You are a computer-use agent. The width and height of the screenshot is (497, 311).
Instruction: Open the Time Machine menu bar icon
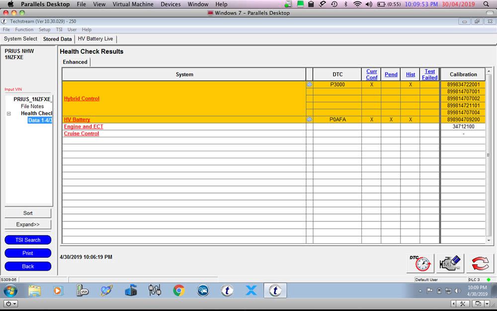pos(334,4)
